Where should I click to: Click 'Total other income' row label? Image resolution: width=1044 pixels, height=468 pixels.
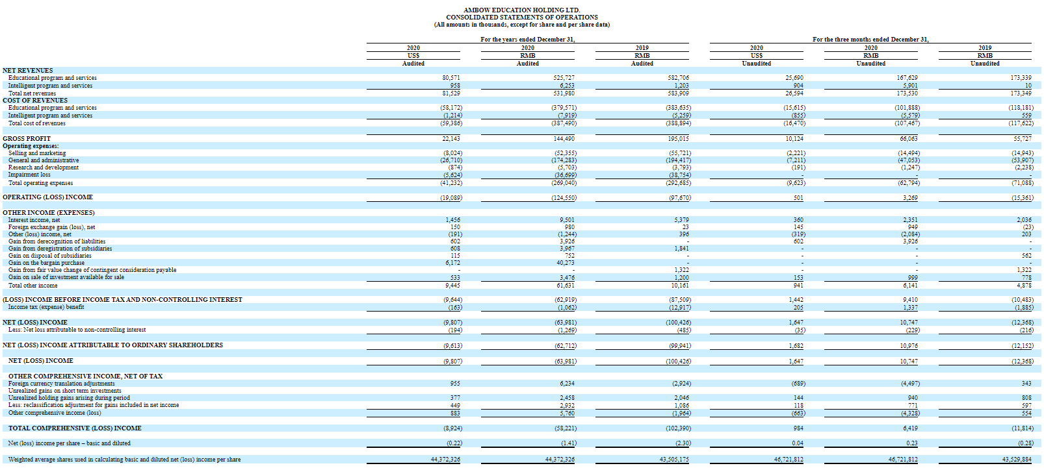click(x=33, y=285)
